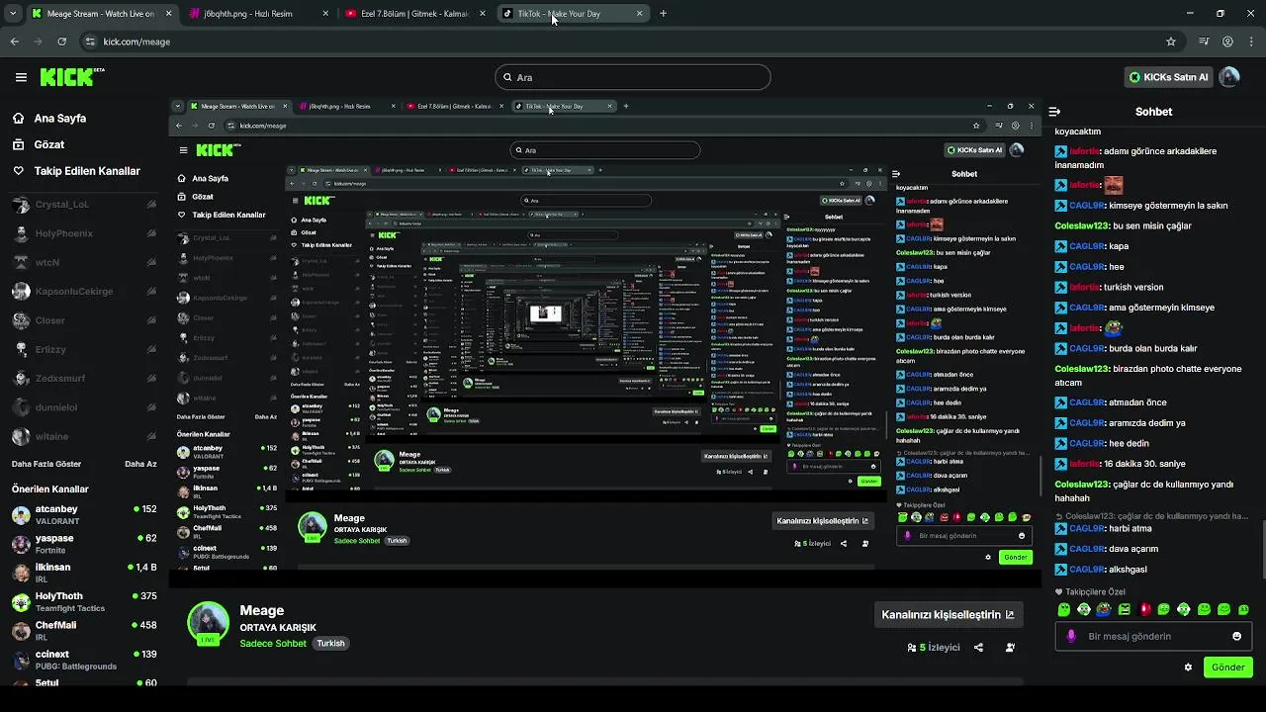This screenshot has height=712, width=1266.
Task: Collapse the chat panel using the icon left of large Sohbet
Action: [1054, 112]
